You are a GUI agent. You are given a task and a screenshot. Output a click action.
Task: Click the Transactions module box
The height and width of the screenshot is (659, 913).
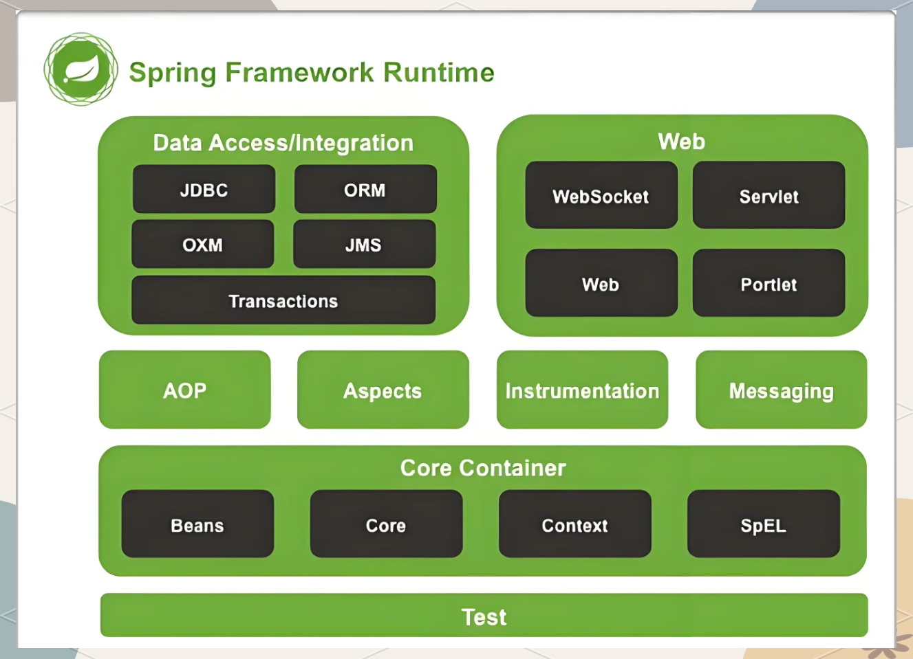(283, 300)
